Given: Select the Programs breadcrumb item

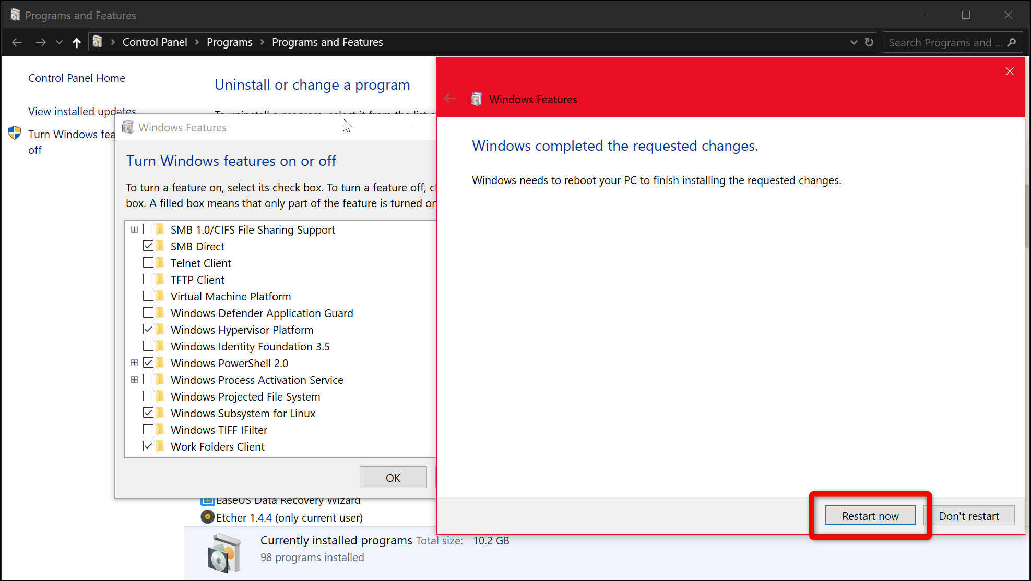Looking at the screenshot, I should (229, 42).
